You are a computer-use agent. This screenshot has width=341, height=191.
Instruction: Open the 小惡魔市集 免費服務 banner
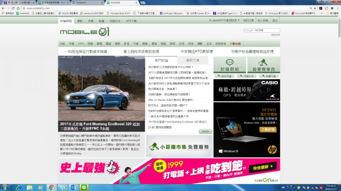point(179,146)
